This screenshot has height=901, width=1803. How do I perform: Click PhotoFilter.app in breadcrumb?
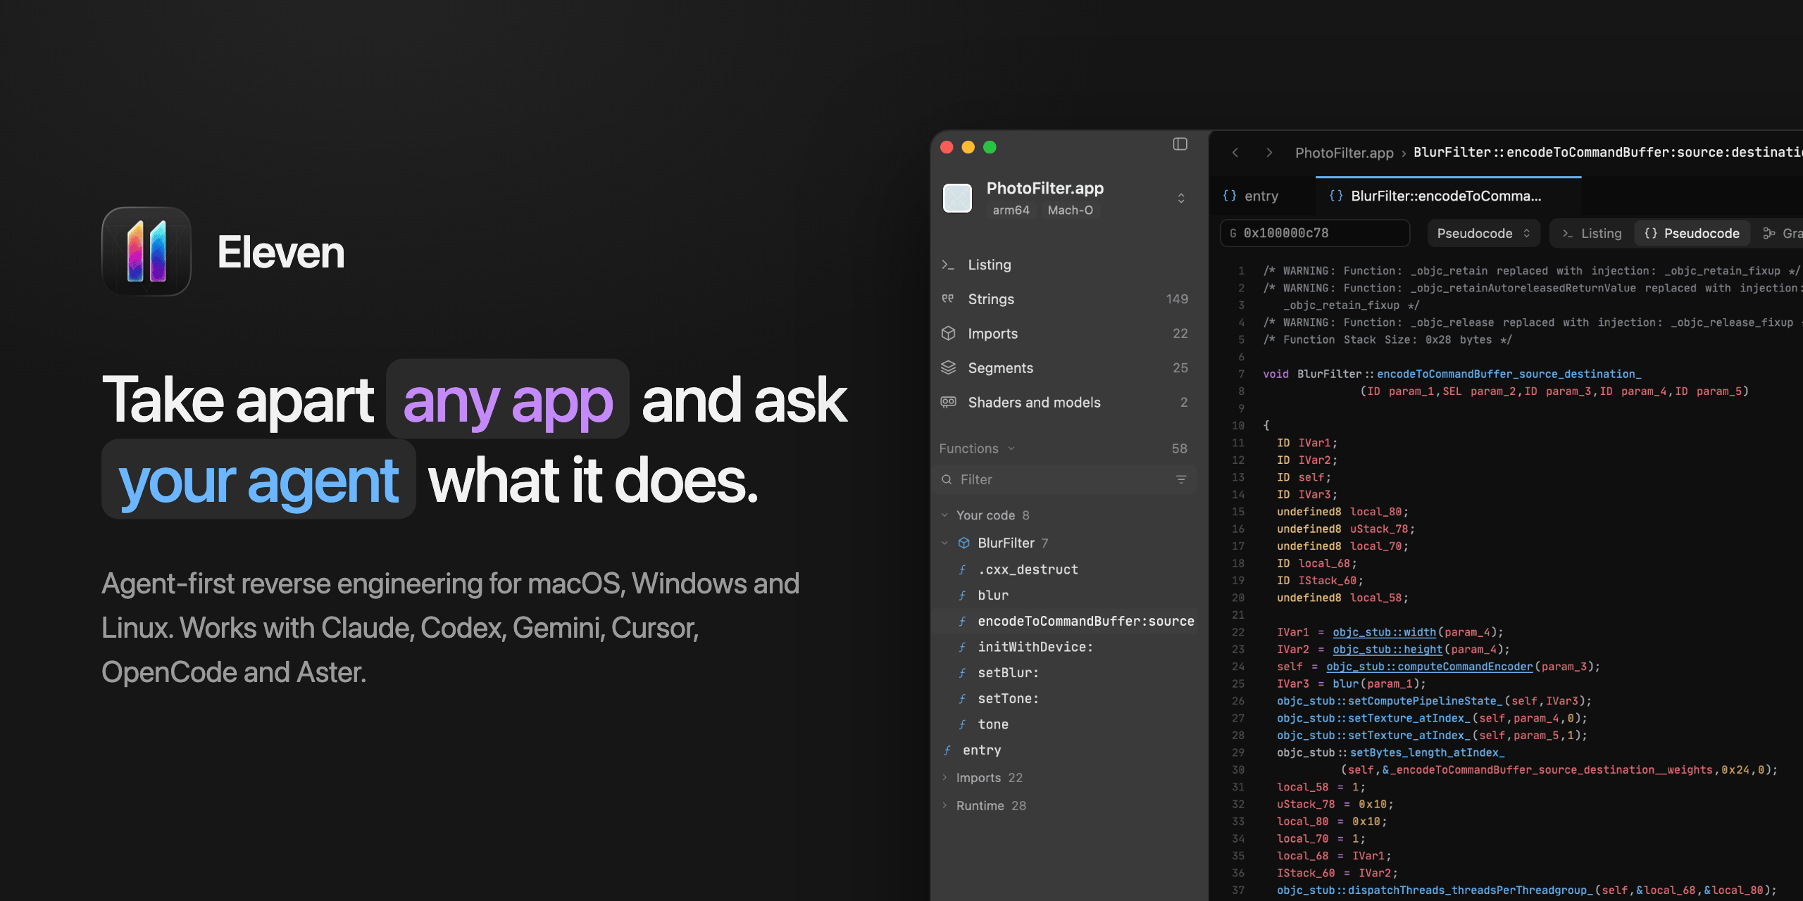click(x=1344, y=153)
